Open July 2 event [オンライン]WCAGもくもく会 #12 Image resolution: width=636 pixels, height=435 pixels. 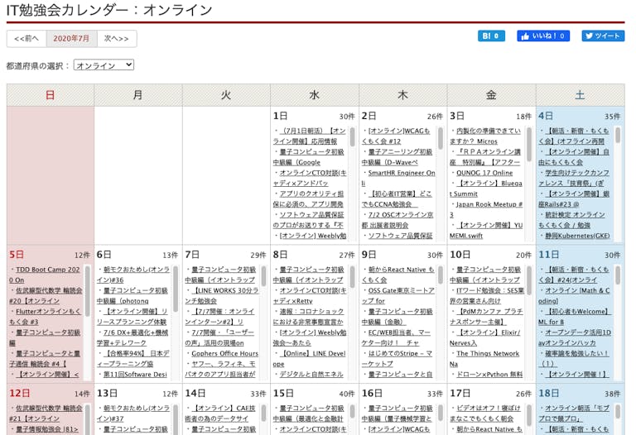point(396,136)
